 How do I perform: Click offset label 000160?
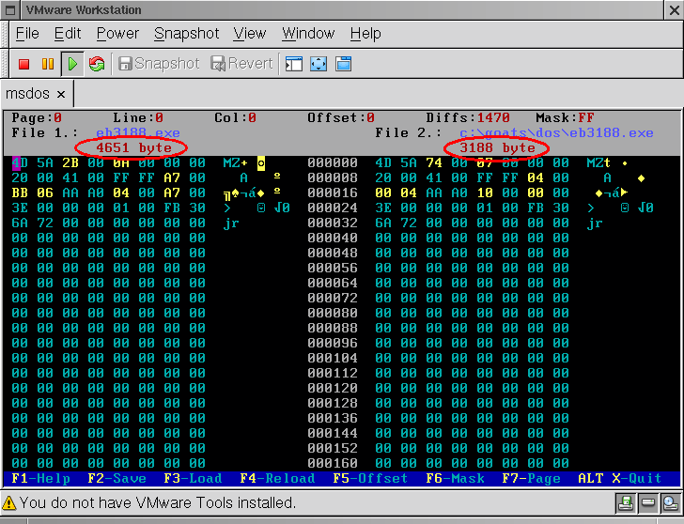coord(333,463)
